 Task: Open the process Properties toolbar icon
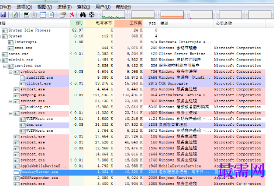tap(63, 15)
